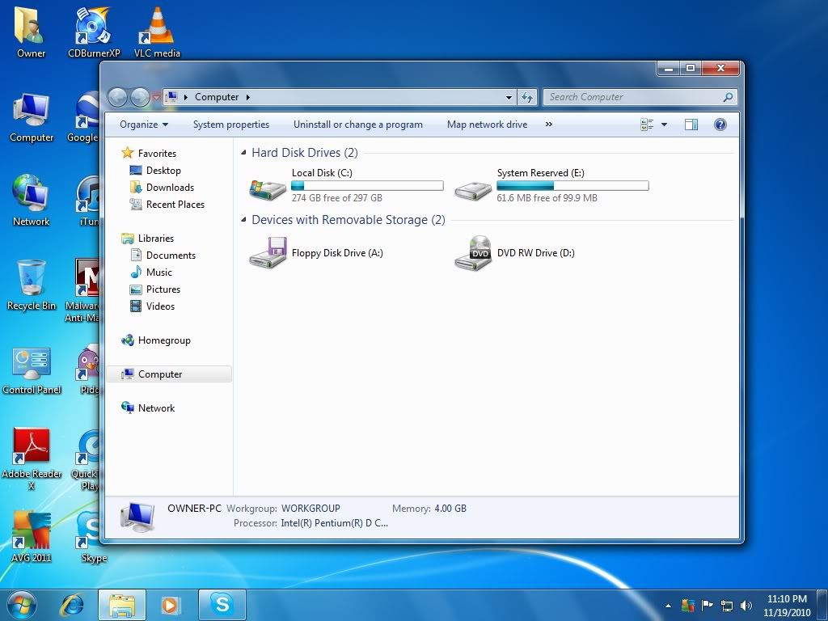828x621 pixels.
Task: Click the volume speaker tray icon
Action: [x=746, y=606]
